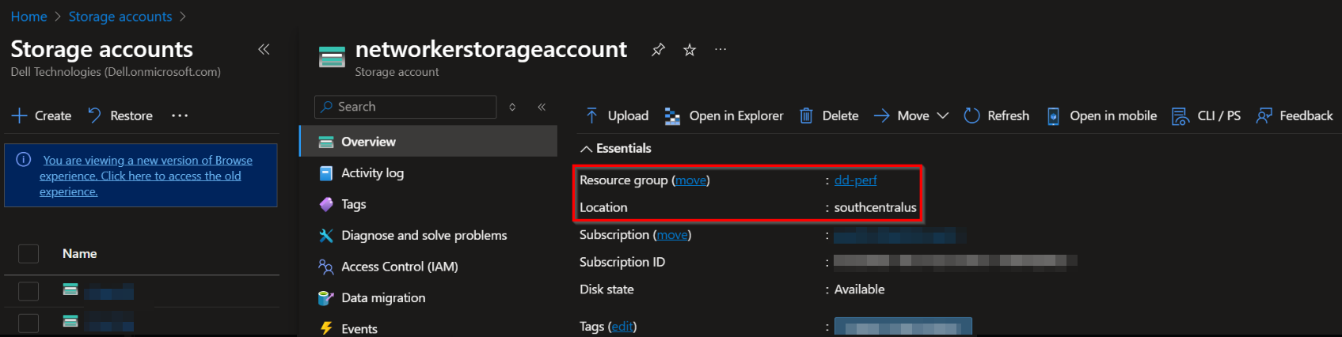This screenshot has width=1342, height=337.
Task: Click the Search input in the resource menu
Action: click(x=405, y=107)
